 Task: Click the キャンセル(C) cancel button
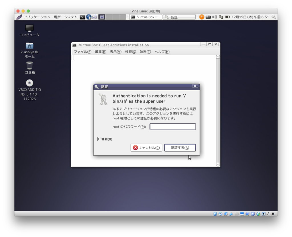[x=146, y=148]
